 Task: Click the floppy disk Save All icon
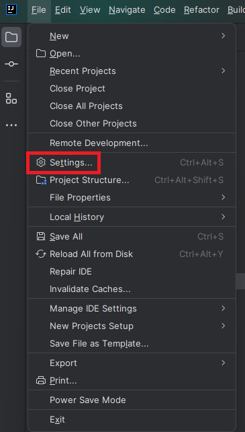click(x=41, y=236)
